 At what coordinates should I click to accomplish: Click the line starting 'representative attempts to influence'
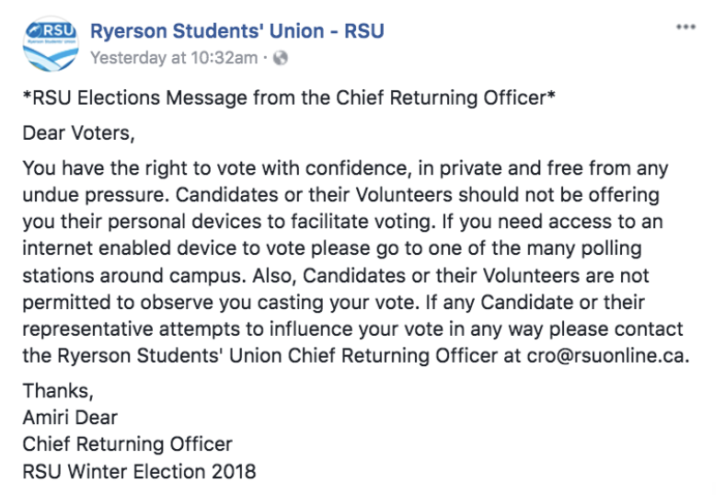(x=352, y=329)
